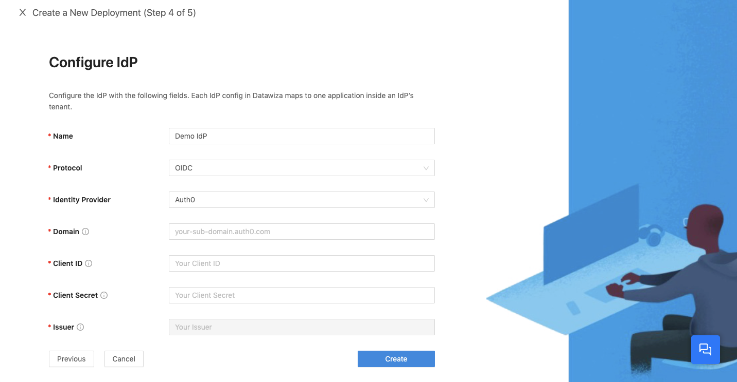Open the chat support widget
The height and width of the screenshot is (382, 737).
coord(705,350)
